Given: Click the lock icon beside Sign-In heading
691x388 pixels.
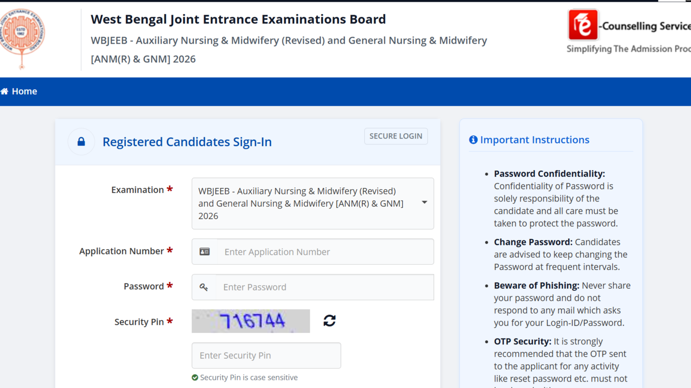Looking at the screenshot, I should point(81,142).
